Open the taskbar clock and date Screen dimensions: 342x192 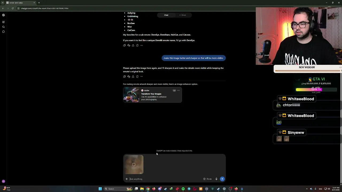[335, 189]
